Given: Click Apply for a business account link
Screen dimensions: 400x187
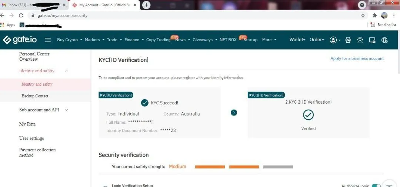Looking at the screenshot, I should click(x=357, y=59).
